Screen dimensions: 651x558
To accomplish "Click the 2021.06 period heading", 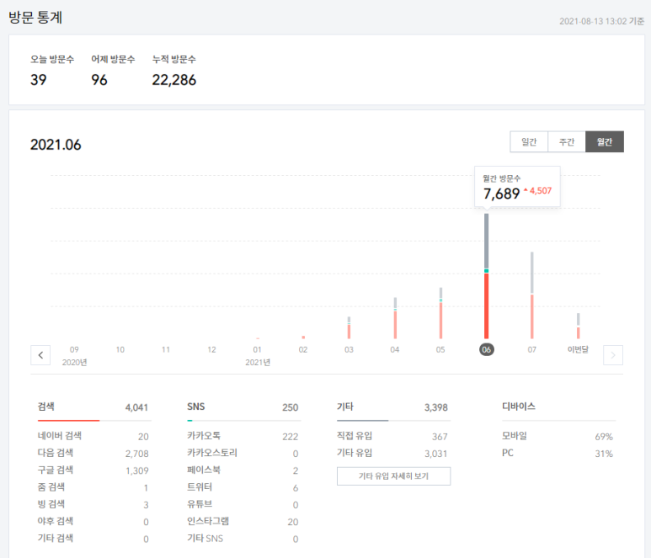I will pos(56,145).
